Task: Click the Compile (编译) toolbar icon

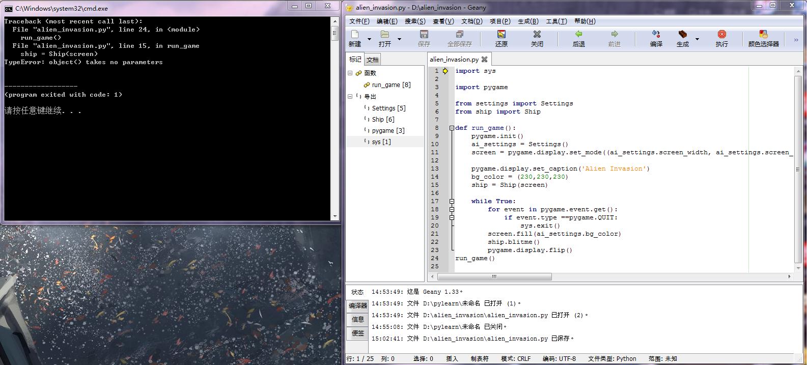Action: pos(656,35)
